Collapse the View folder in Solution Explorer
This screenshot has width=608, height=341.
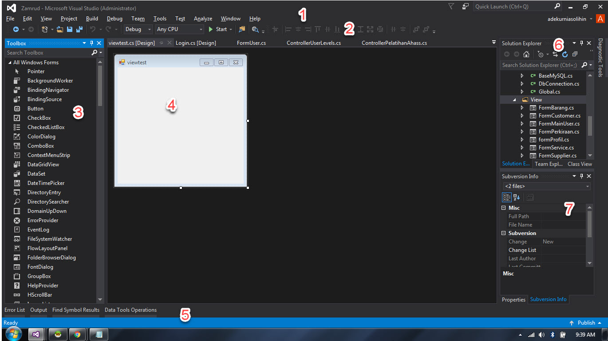click(514, 100)
